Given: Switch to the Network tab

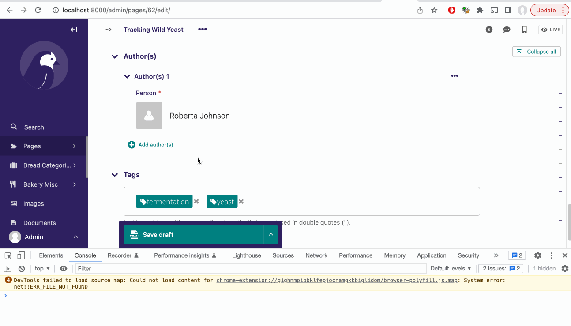Looking at the screenshot, I should [x=316, y=255].
